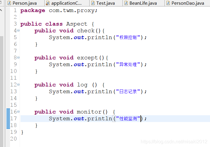210x147 pixels.
Task: Click the applicationC... XML file icon
Action: (48, 3)
